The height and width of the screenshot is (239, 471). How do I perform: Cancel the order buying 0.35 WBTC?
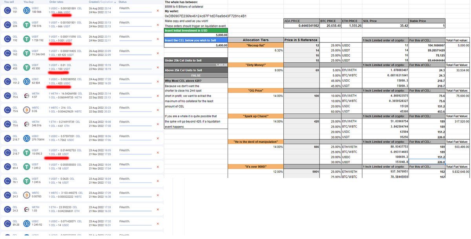point(157,109)
